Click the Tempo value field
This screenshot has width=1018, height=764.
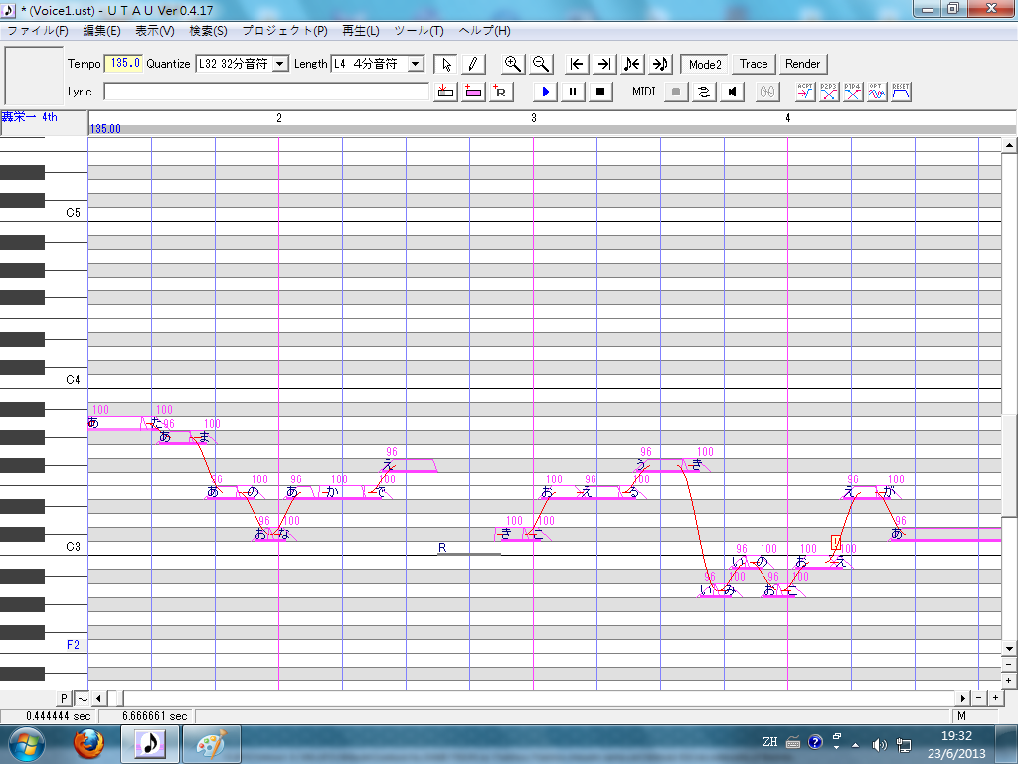[x=123, y=63]
